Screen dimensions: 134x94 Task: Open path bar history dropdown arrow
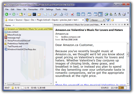click(x=83, y=20)
